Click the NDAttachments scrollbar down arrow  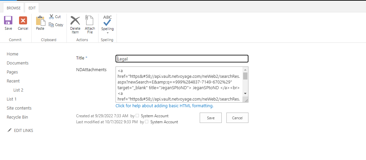point(245,94)
